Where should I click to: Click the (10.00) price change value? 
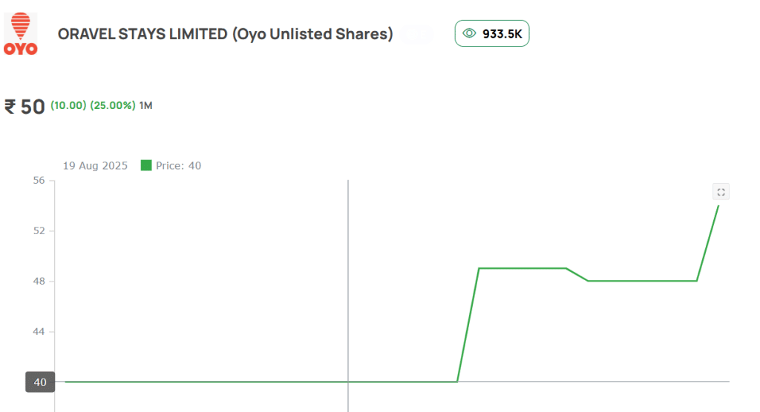[x=68, y=105]
